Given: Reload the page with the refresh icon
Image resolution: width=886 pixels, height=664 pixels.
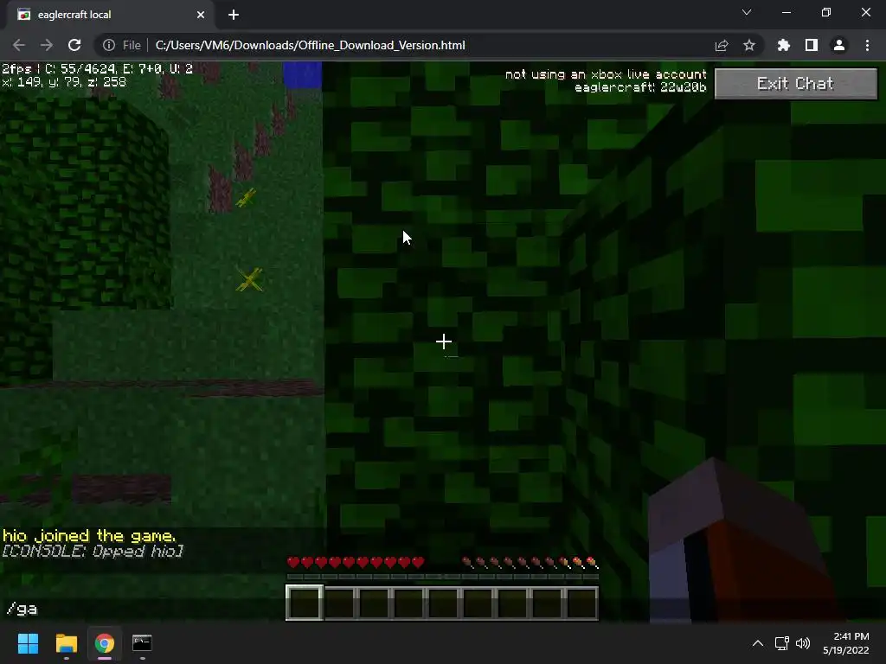Looking at the screenshot, I should 74,45.
